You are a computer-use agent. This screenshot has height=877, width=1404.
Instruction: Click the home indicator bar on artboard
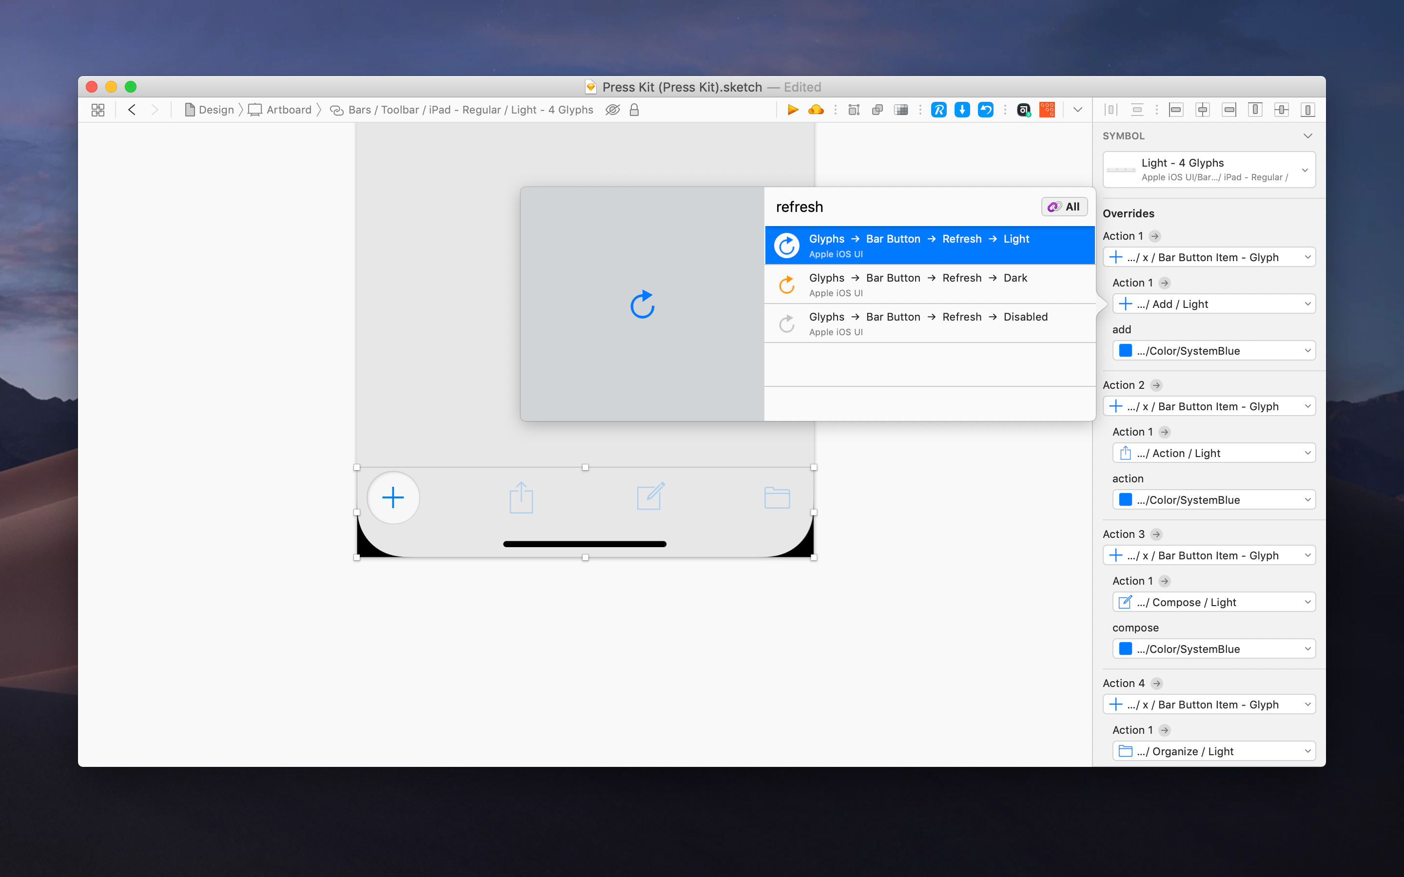[585, 544]
